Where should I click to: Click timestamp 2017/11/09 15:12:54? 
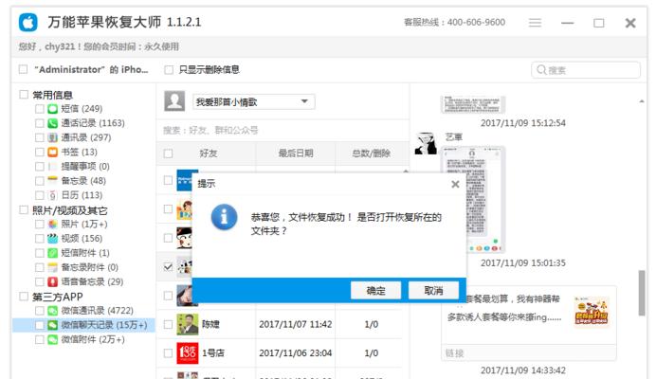523,123
